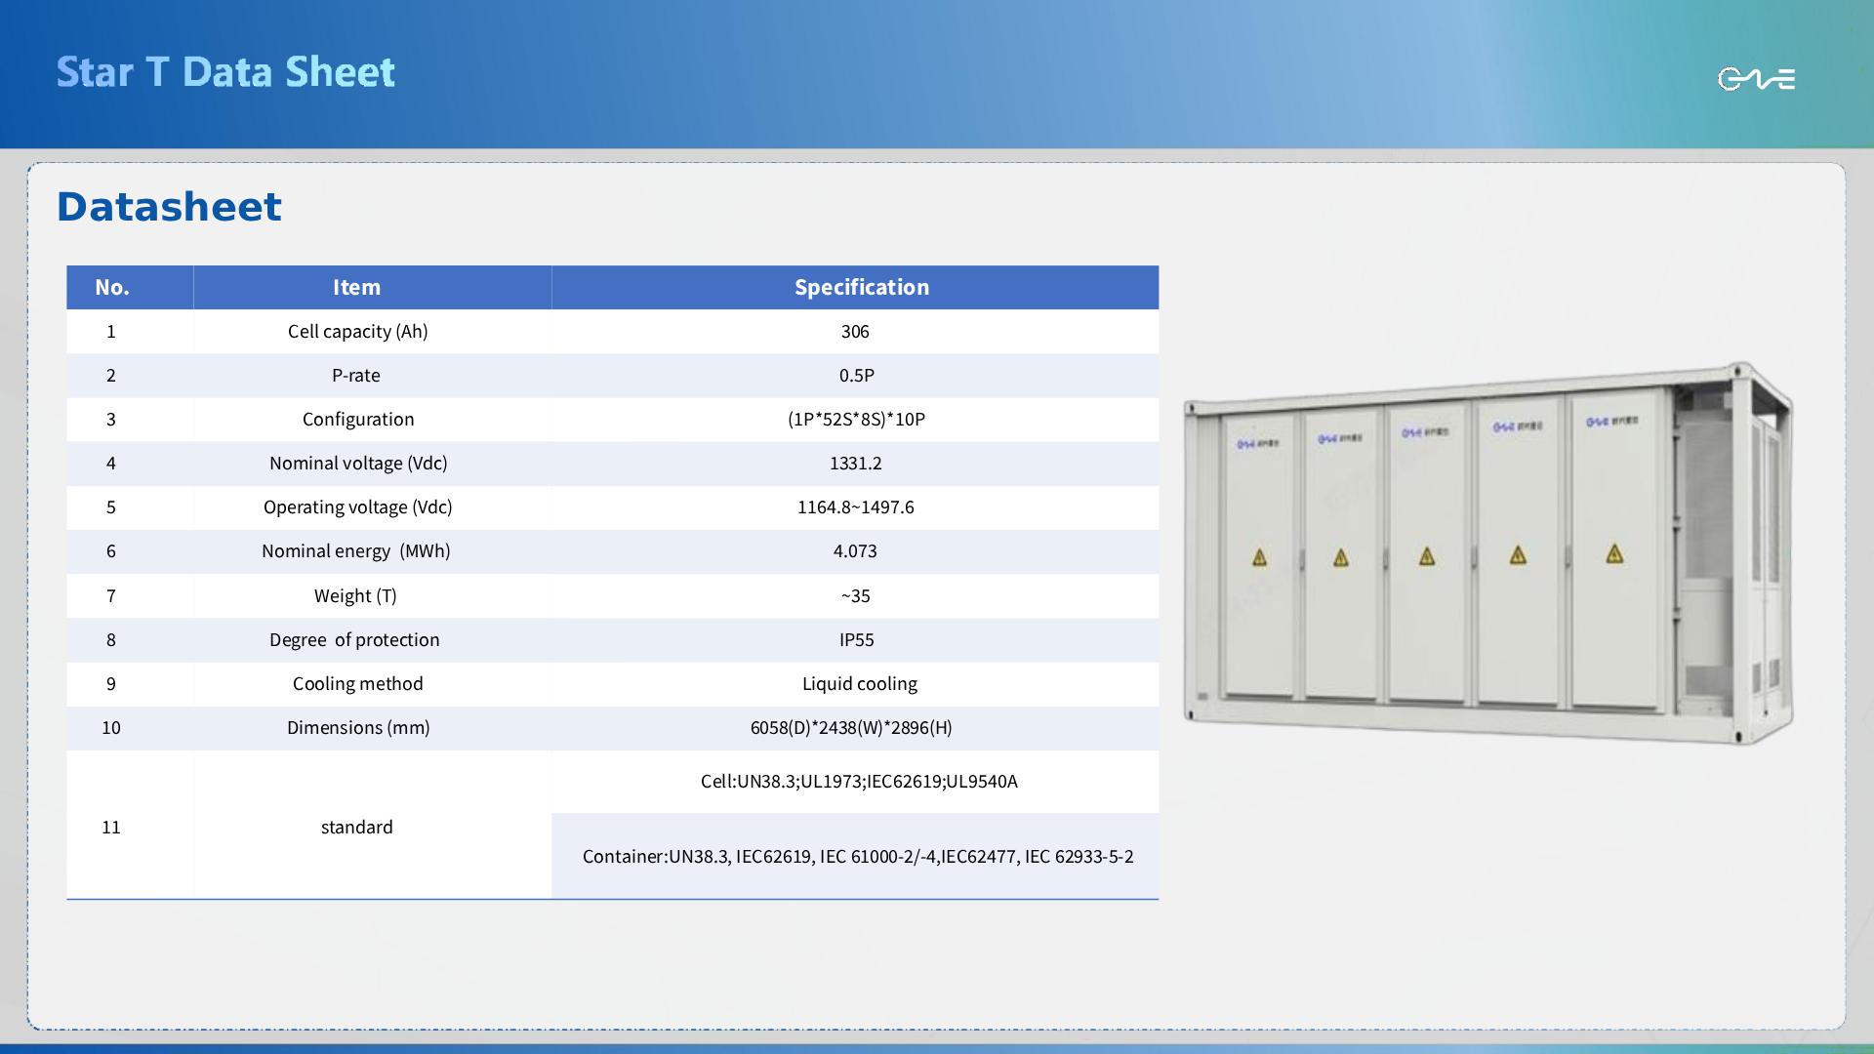The image size is (1874, 1054).
Task: Click the EVE logo in header
Action: [x=1756, y=78]
